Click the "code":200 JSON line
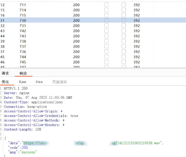Image resolution: width=186 pixels, height=157 pixels. pyautogui.click(x=18, y=148)
